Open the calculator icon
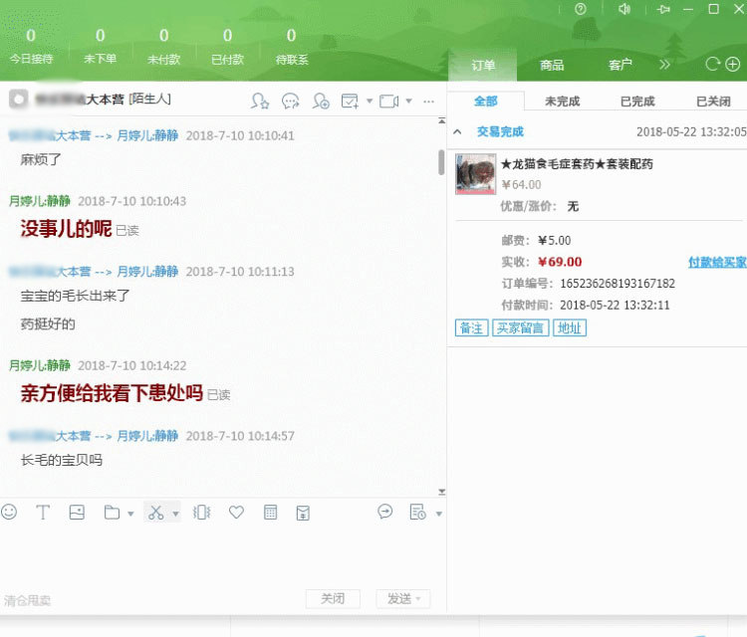 click(270, 513)
